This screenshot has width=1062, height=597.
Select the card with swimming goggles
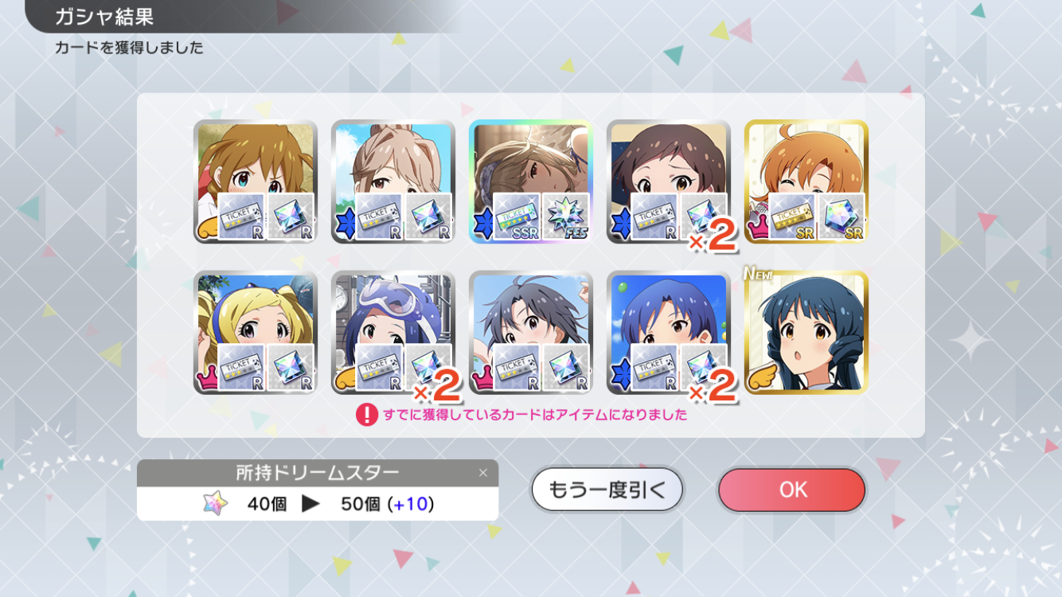393,333
